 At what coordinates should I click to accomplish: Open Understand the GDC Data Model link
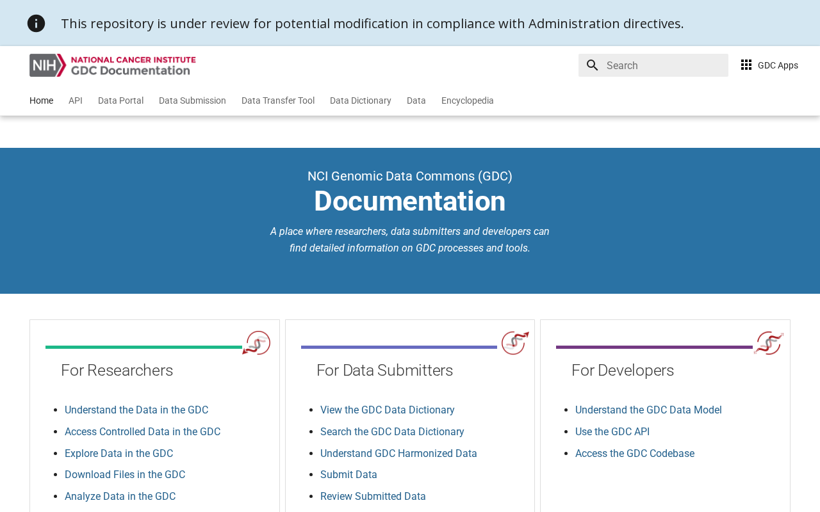(648, 410)
